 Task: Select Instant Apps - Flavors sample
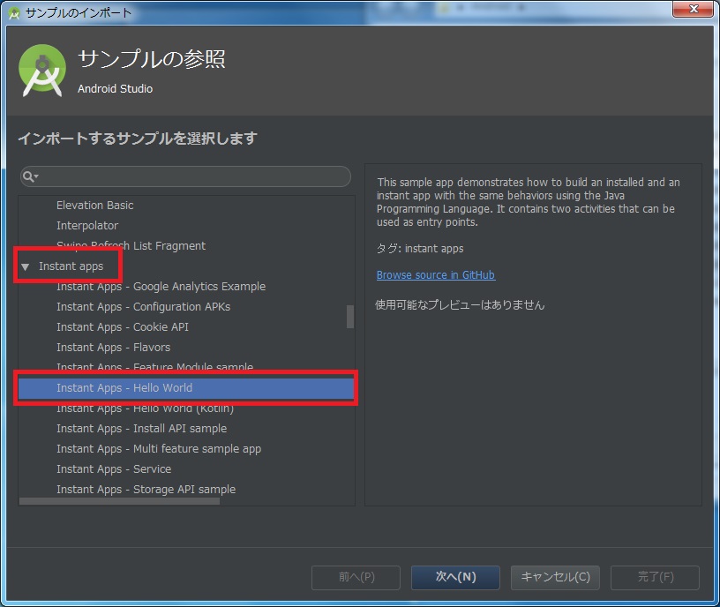[x=113, y=347]
